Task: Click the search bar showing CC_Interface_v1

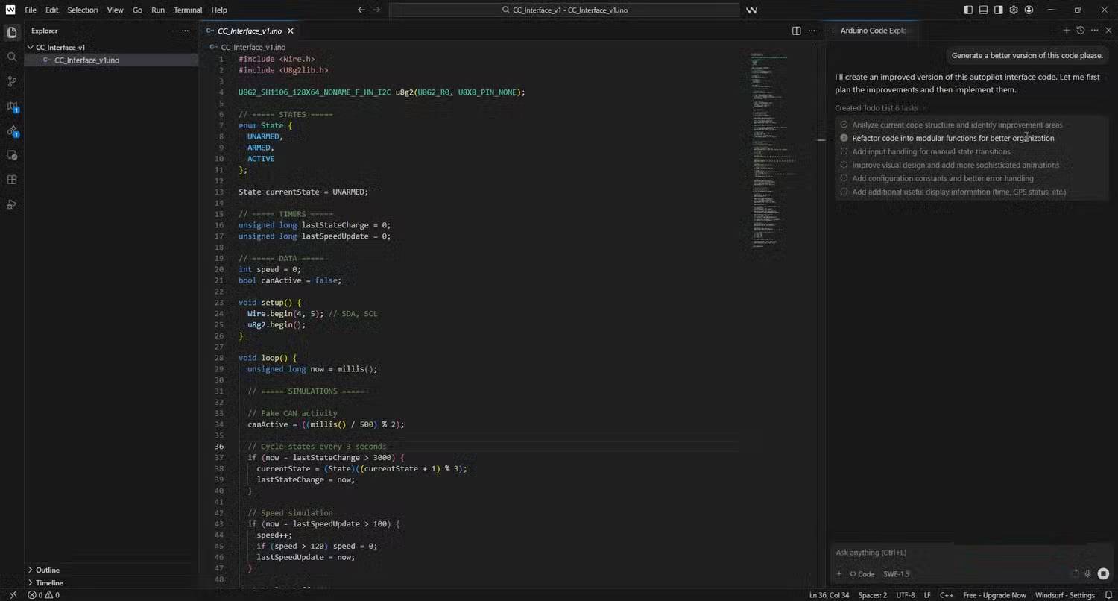Action: [x=564, y=10]
